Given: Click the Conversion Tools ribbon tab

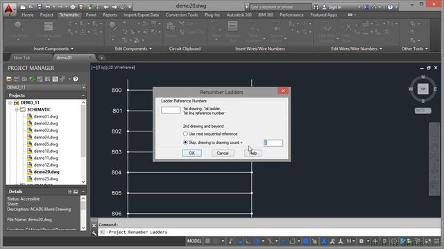Looking at the screenshot, I should point(182,15).
